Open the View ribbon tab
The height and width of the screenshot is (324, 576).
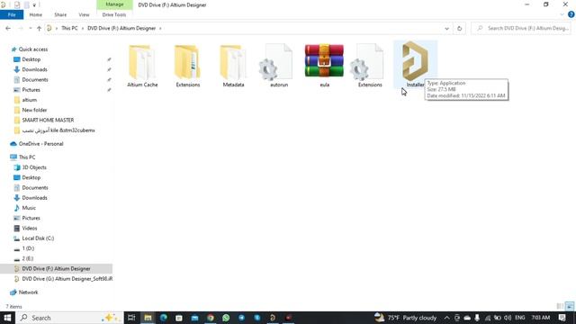pos(84,14)
